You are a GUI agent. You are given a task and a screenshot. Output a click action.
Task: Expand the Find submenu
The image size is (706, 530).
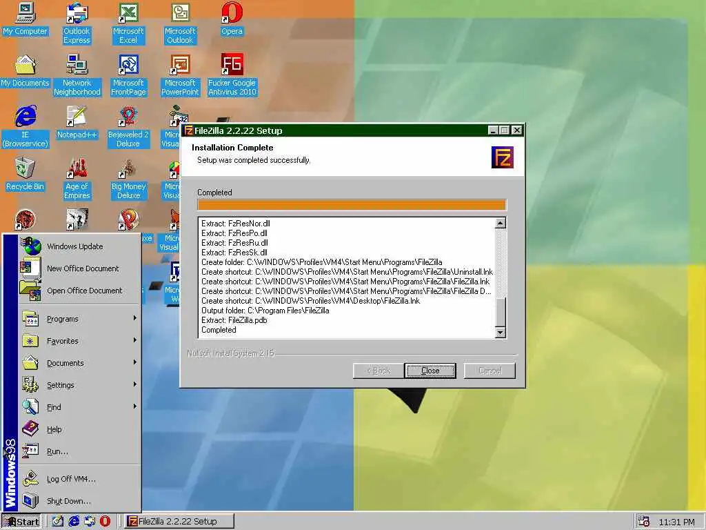[x=80, y=407]
